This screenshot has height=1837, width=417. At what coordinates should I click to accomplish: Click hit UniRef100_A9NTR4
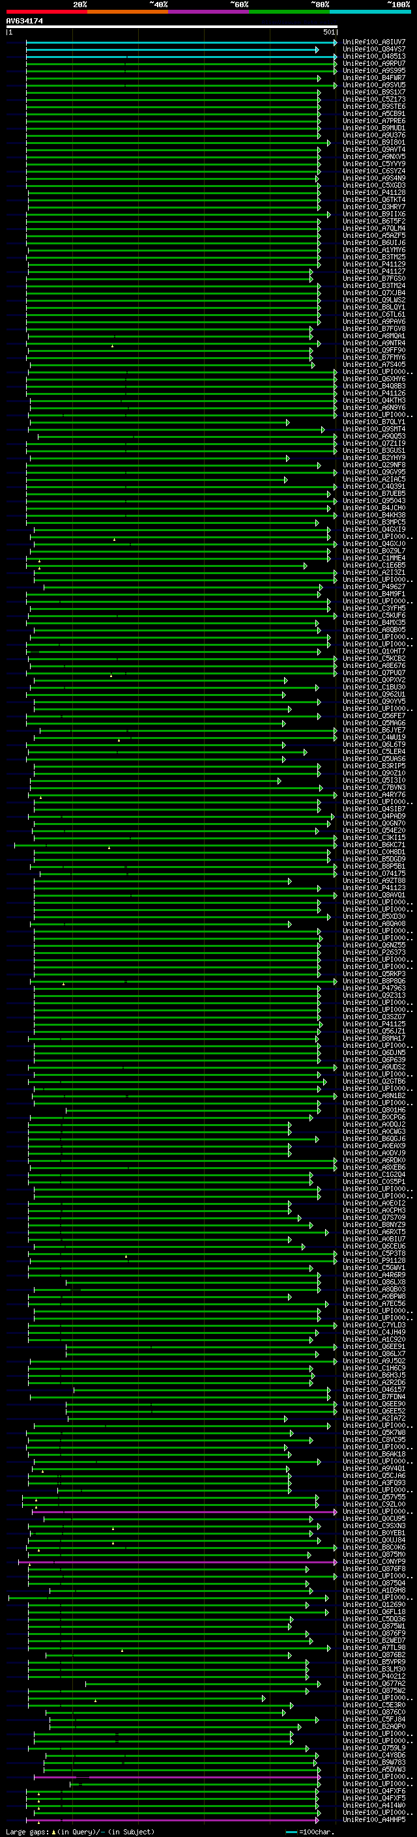[x=373, y=343]
